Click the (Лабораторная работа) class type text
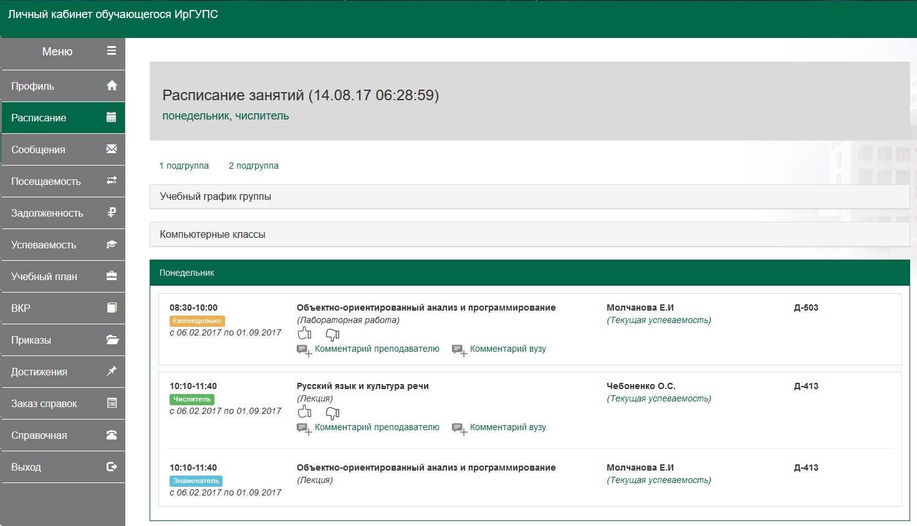Viewport: 917px width, 526px height. pos(348,320)
